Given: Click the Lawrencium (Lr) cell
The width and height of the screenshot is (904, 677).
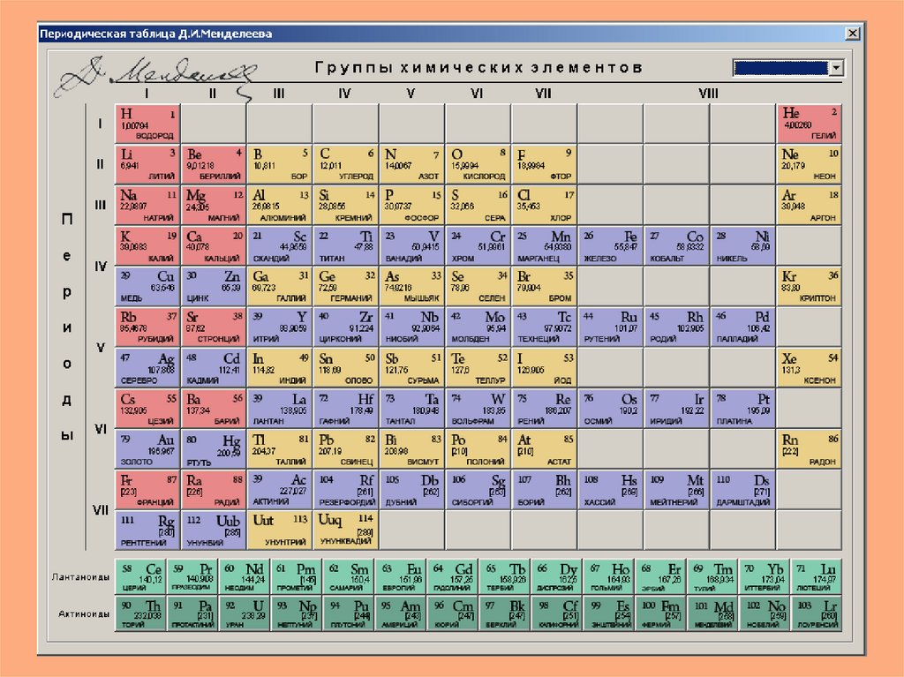Looking at the screenshot, I should (817, 613).
